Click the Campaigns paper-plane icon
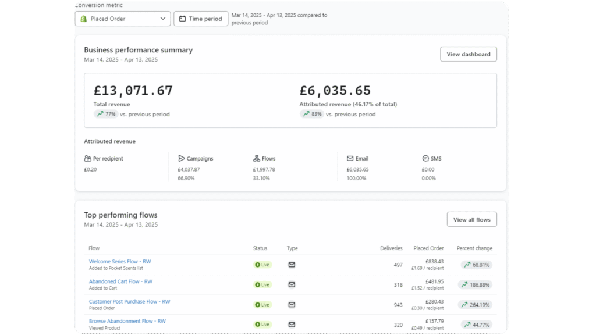This screenshot has height=335, width=596. point(182,158)
